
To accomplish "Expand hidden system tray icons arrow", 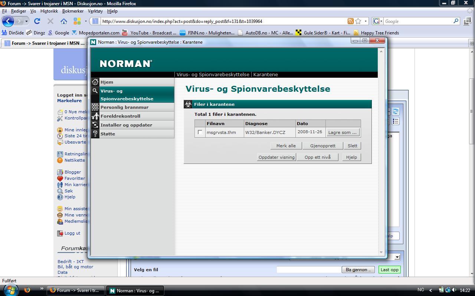I will click(x=431, y=290).
